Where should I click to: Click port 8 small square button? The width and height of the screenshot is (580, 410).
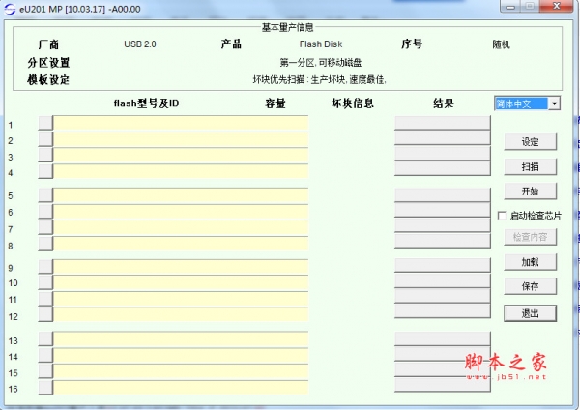point(45,244)
